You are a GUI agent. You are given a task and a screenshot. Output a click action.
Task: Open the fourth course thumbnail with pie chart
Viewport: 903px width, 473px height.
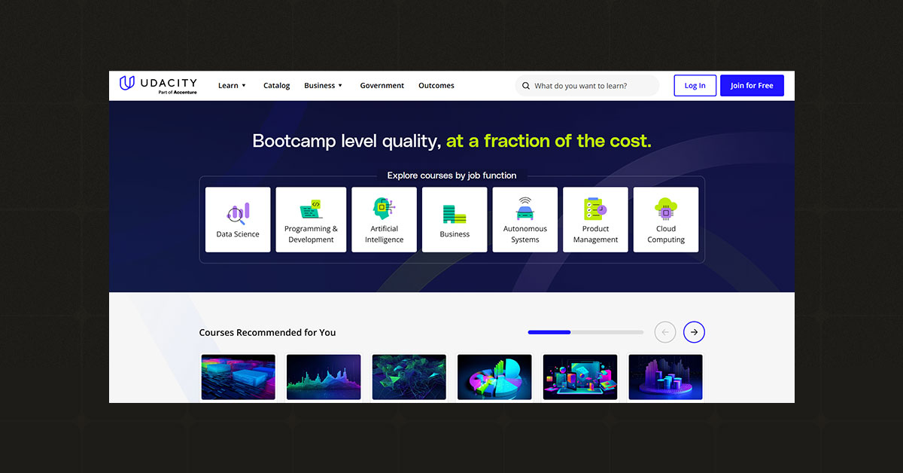(x=494, y=377)
